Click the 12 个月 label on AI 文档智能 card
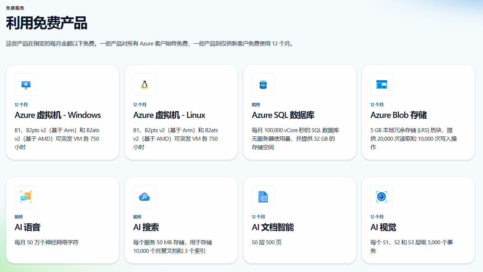The height and width of the screenshot is (272, 483). pos(258,217)
